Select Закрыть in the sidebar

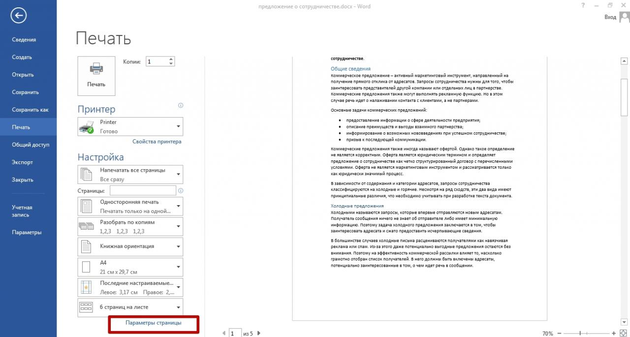pyautogui.click(x=28, y=180)
